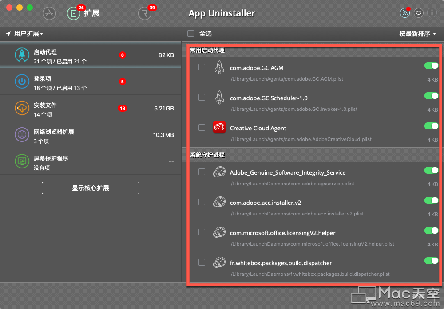Click the 网络浏览器扩展 globe icon

22,135
